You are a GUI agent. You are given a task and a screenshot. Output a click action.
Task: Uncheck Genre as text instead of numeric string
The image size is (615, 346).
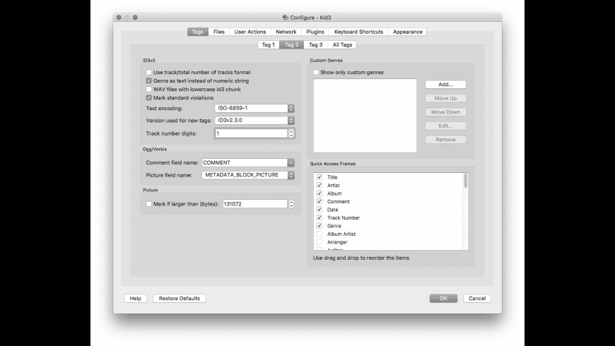click(x=149, y=80)
